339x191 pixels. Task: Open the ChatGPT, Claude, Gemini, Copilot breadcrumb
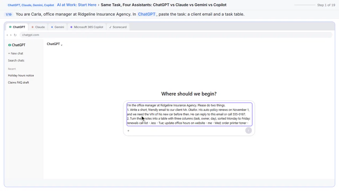[31, 5]
